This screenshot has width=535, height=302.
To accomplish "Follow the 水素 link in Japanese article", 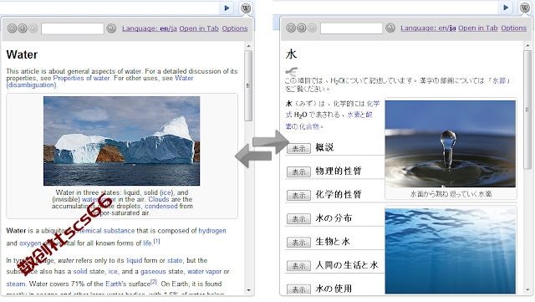I will pos(353,115).
